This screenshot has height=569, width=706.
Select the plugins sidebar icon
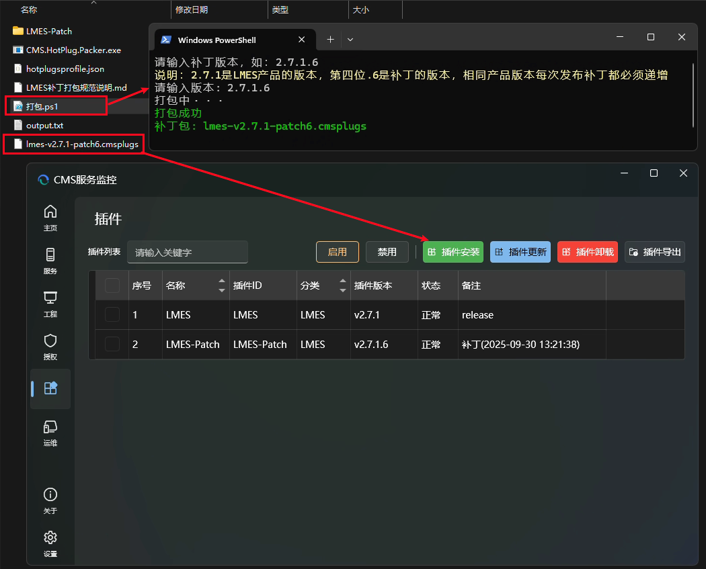point(50,388)
